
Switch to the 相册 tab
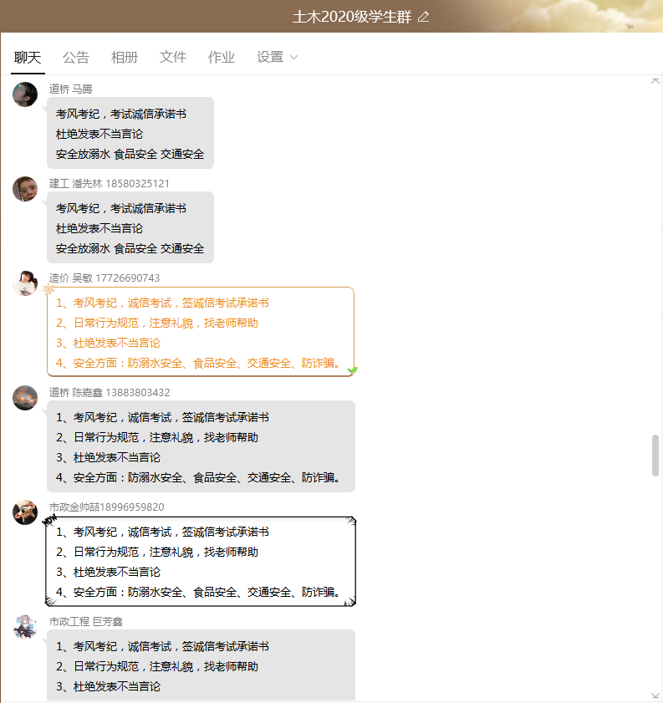[x=125, y=58]
